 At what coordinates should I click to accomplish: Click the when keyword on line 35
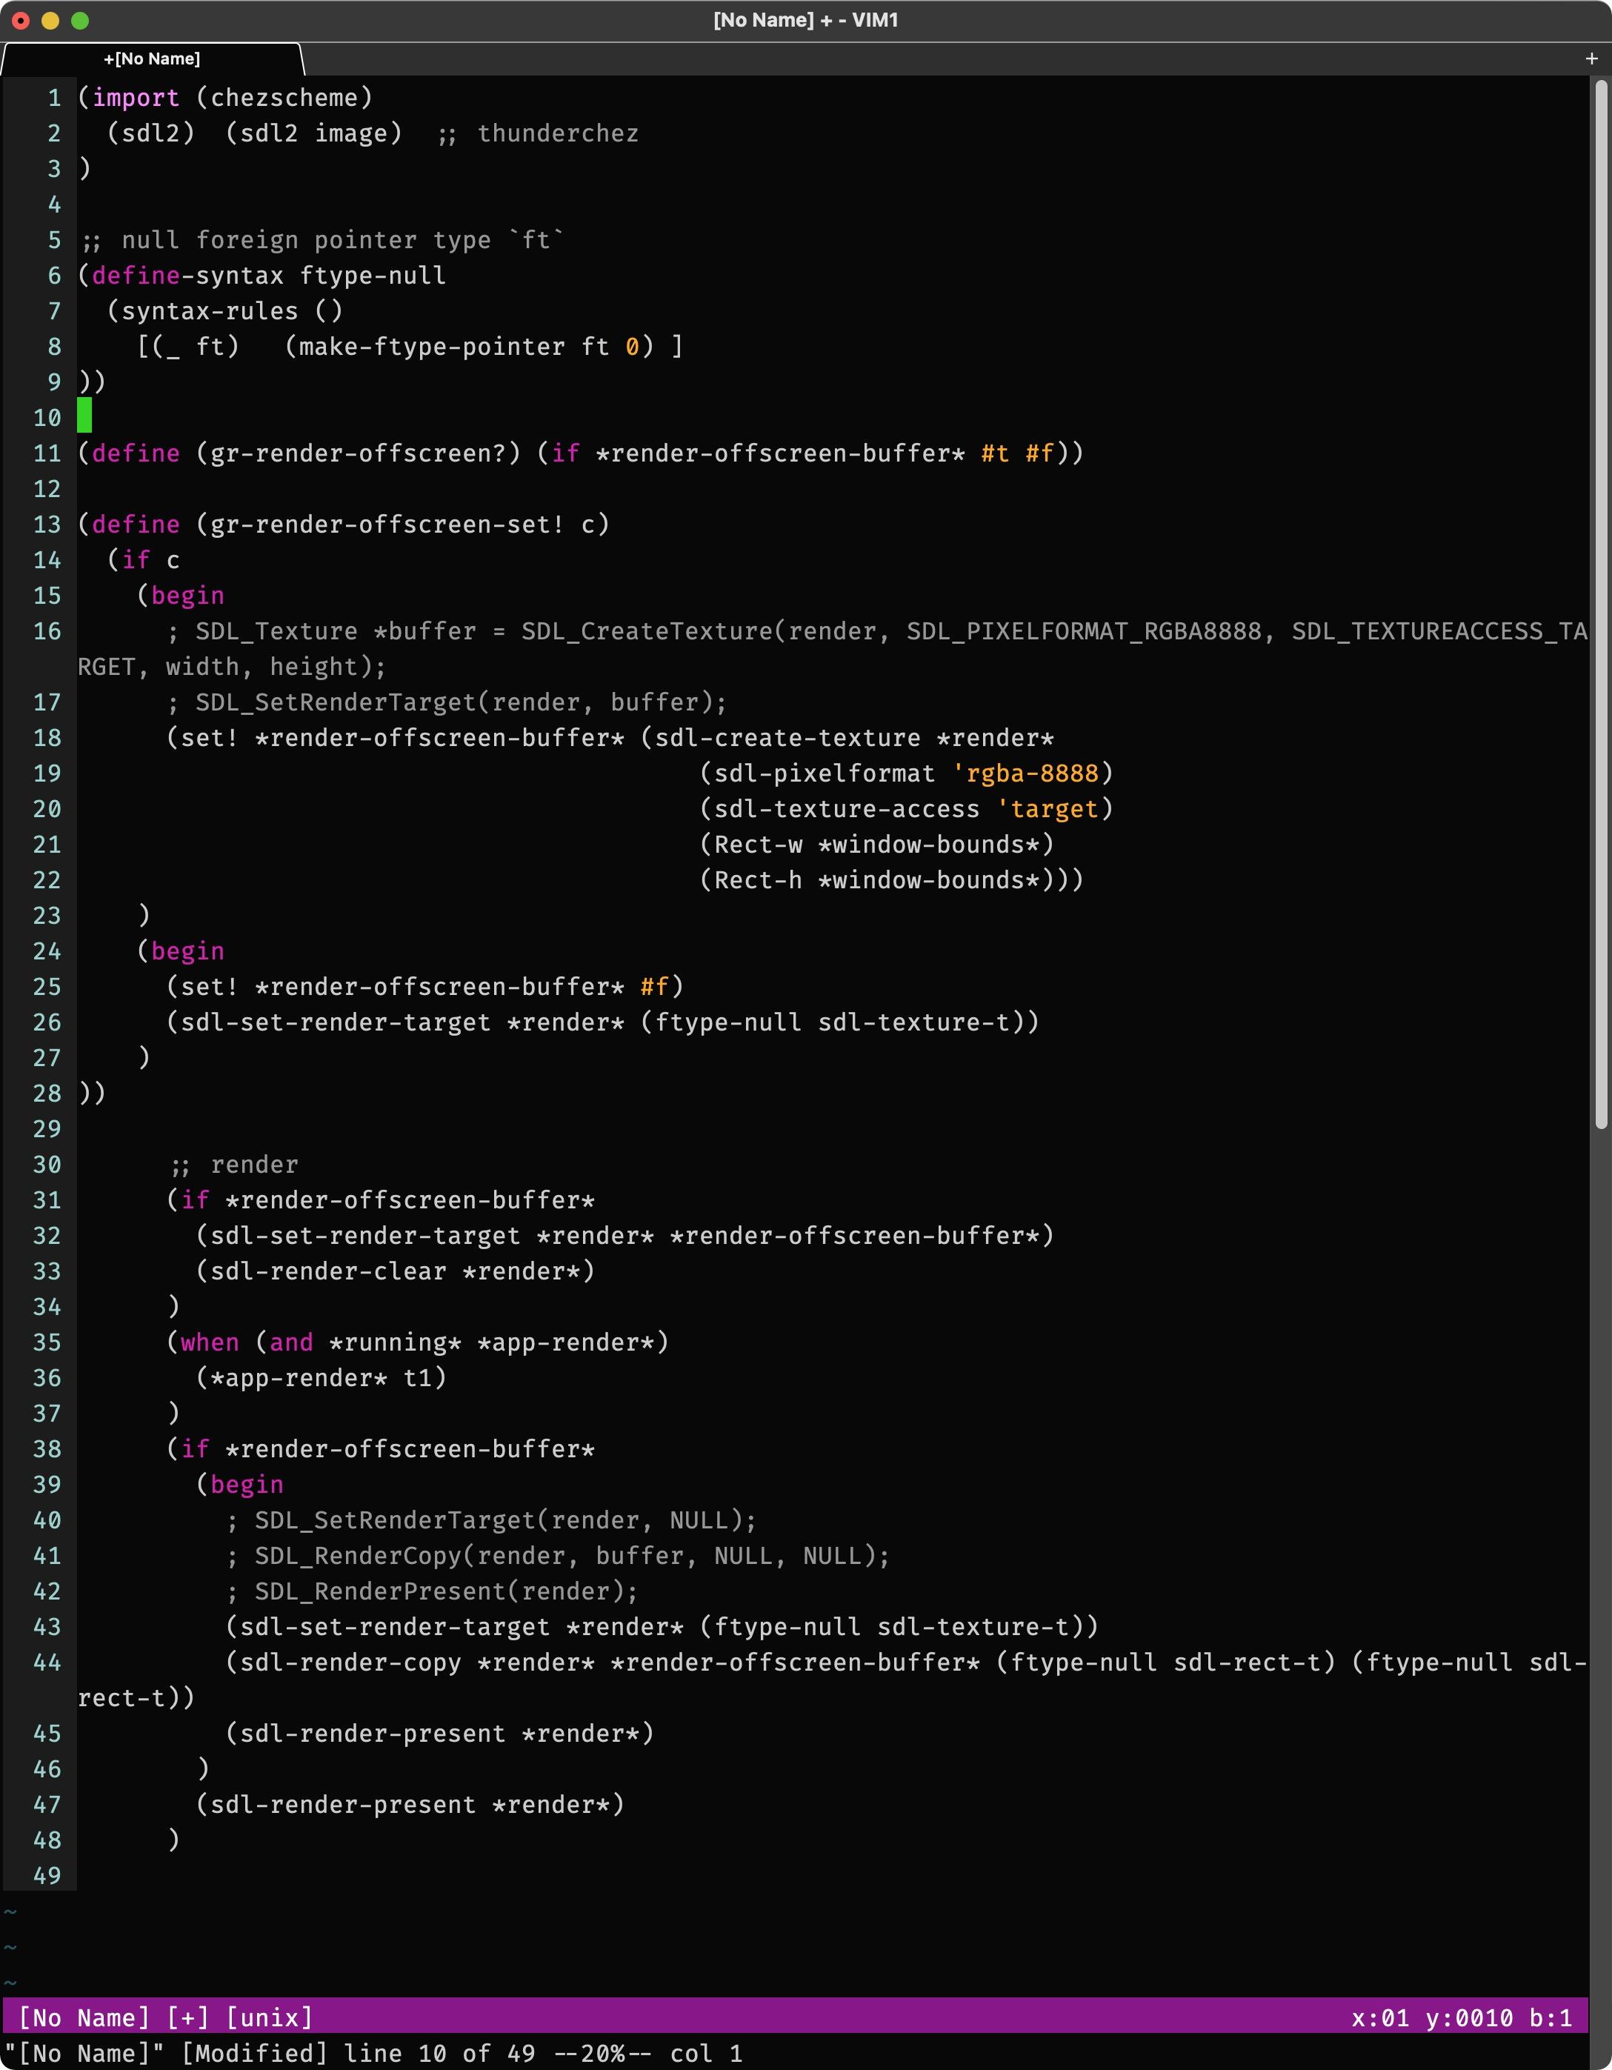[210, 1342]
